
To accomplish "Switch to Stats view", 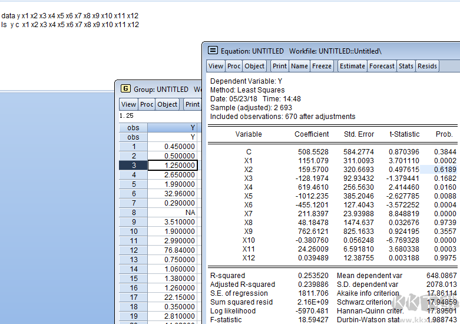I will point(406,66).
